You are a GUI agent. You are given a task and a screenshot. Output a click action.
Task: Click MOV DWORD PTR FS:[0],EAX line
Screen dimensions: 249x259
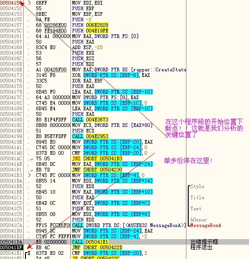click(105, 97)
